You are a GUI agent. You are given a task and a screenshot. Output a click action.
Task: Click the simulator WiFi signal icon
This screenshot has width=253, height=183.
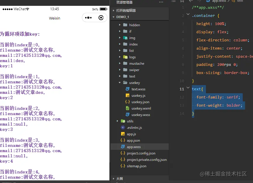pyautogui.click(x=27, y=9)
